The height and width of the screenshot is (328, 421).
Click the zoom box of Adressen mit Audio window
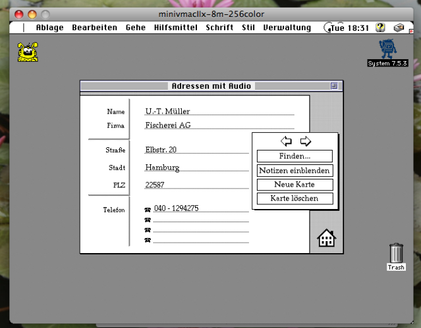pyautogui.click(x=334, y=85)
